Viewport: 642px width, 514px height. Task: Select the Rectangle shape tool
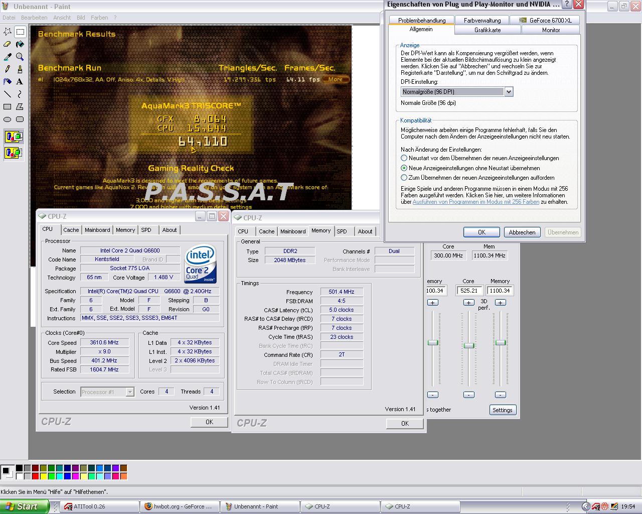coord(8,106)
